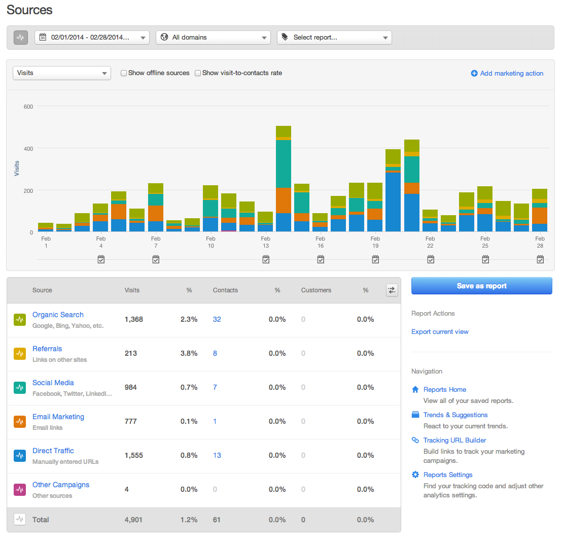563x540 pixels.
Task: Click the chain link icon beside Tracking URL Builder
Action: point(415,440)
